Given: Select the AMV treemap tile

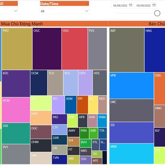Looking at the screenshot, I should point(73,132).
